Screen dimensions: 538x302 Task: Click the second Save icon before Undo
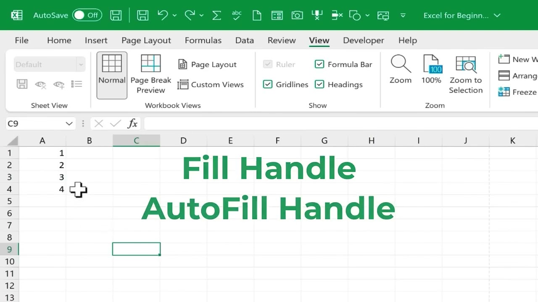[143, 16]
